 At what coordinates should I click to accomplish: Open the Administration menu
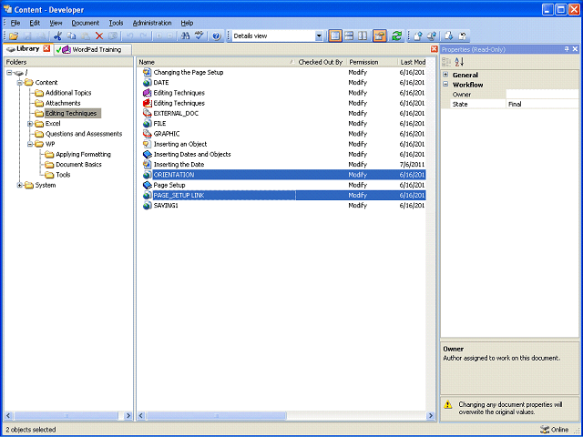(152, 23)
